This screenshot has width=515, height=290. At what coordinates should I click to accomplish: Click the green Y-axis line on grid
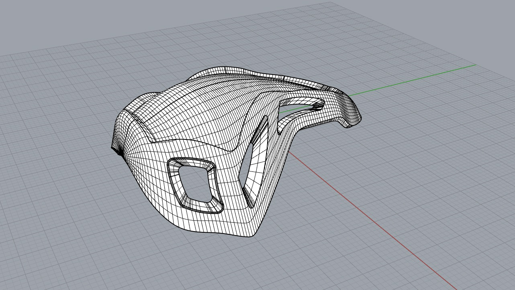pos(412,80)
